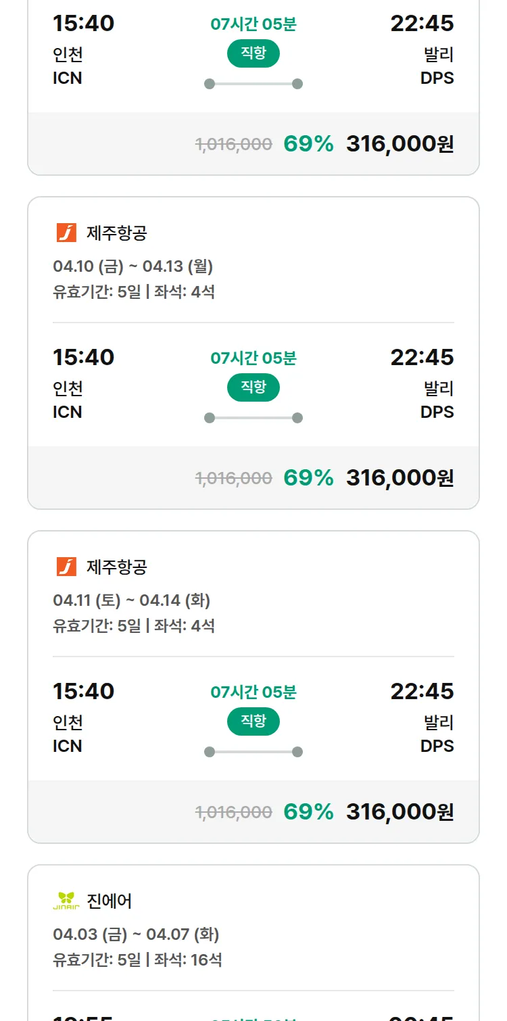Click the Jin Air butterfly logo
This screenshot has width=507, height=1021.
[x=66, y=901]
